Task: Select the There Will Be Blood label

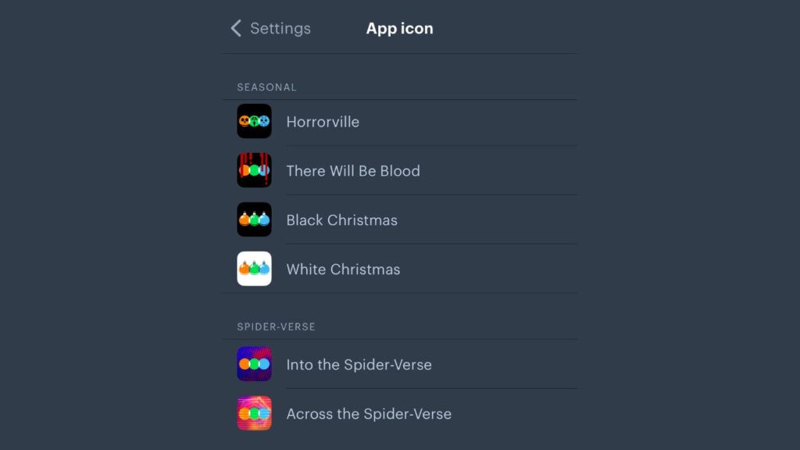Action: (x=353, y=171)
